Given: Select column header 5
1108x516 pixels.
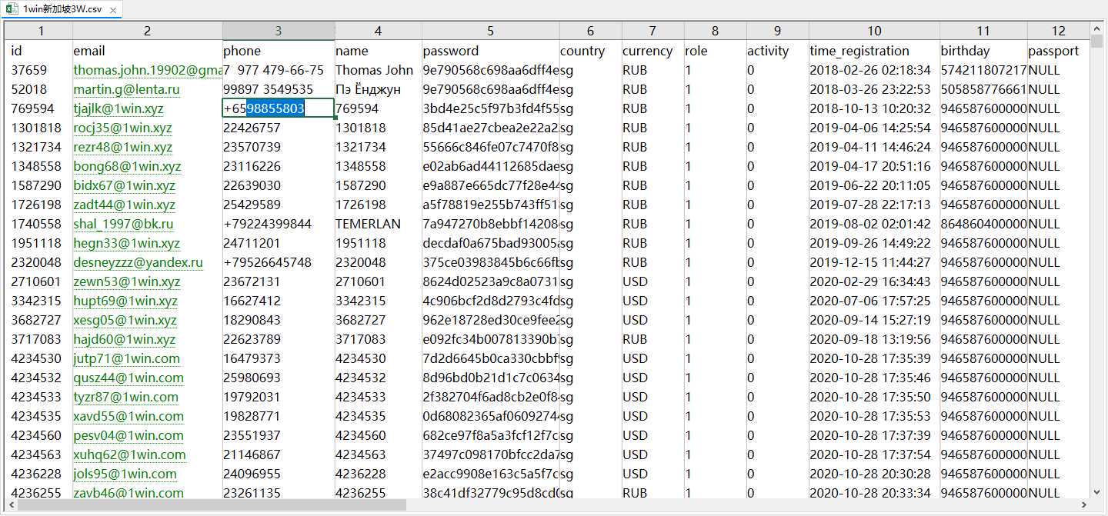Looking at the screenshot, I should (491, 32).
